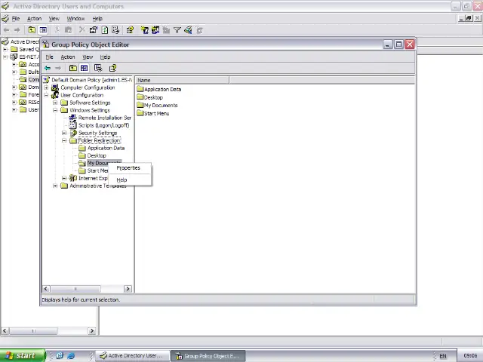Viewport: 483px width, 362px height.
Task: Click Help icon in Active Directory toolbar
Action: click(130, 30)
